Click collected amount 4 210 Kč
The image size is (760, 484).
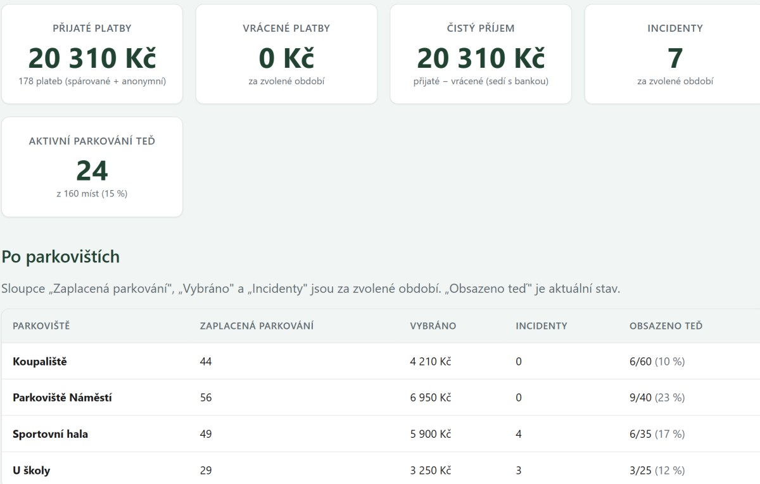tap(431, 362)
